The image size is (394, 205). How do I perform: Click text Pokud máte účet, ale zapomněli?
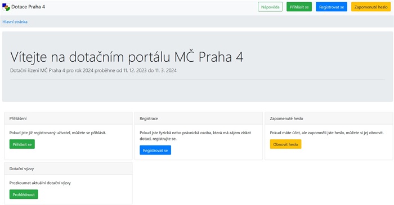tap(326, 133)
